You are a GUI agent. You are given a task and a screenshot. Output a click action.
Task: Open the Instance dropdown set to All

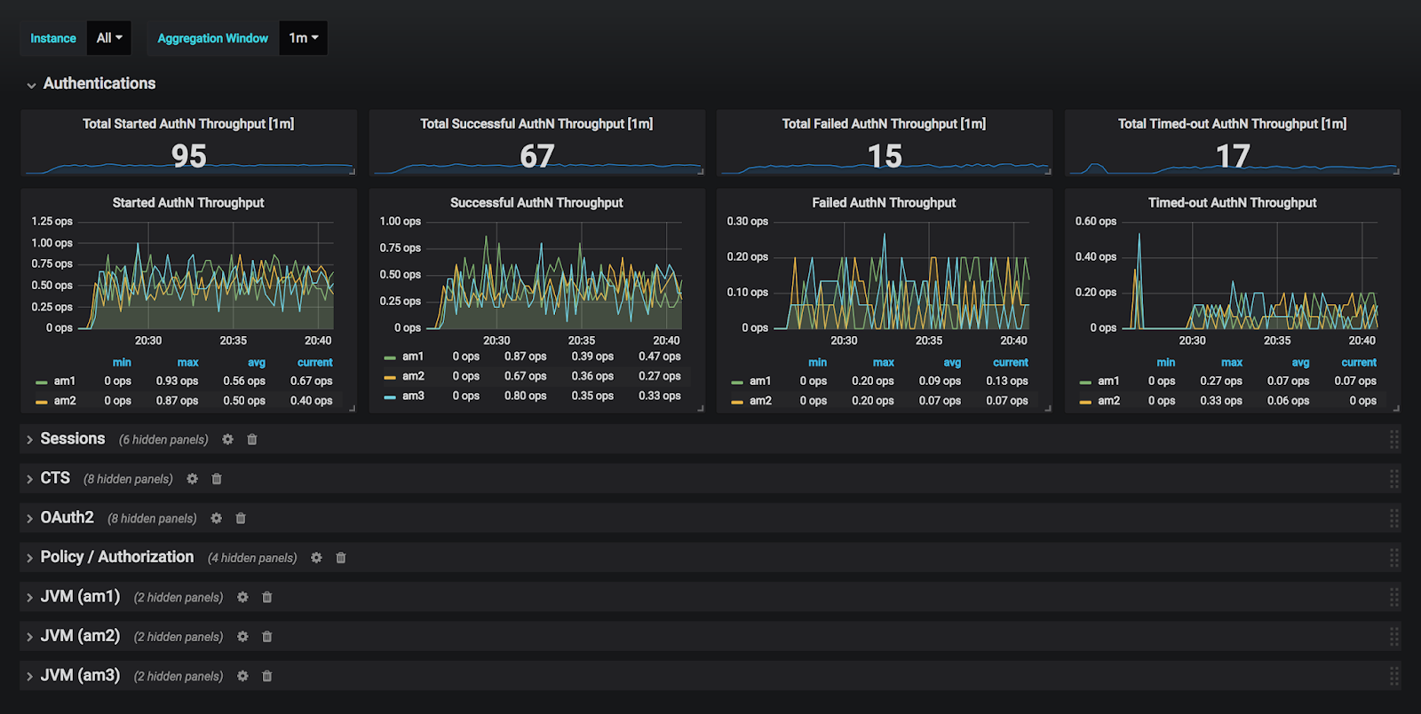(109, 38)
